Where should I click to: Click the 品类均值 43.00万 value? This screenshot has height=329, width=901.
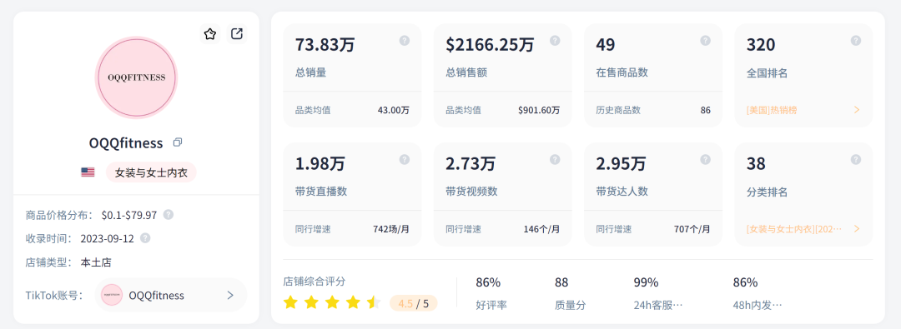[394, 110]
